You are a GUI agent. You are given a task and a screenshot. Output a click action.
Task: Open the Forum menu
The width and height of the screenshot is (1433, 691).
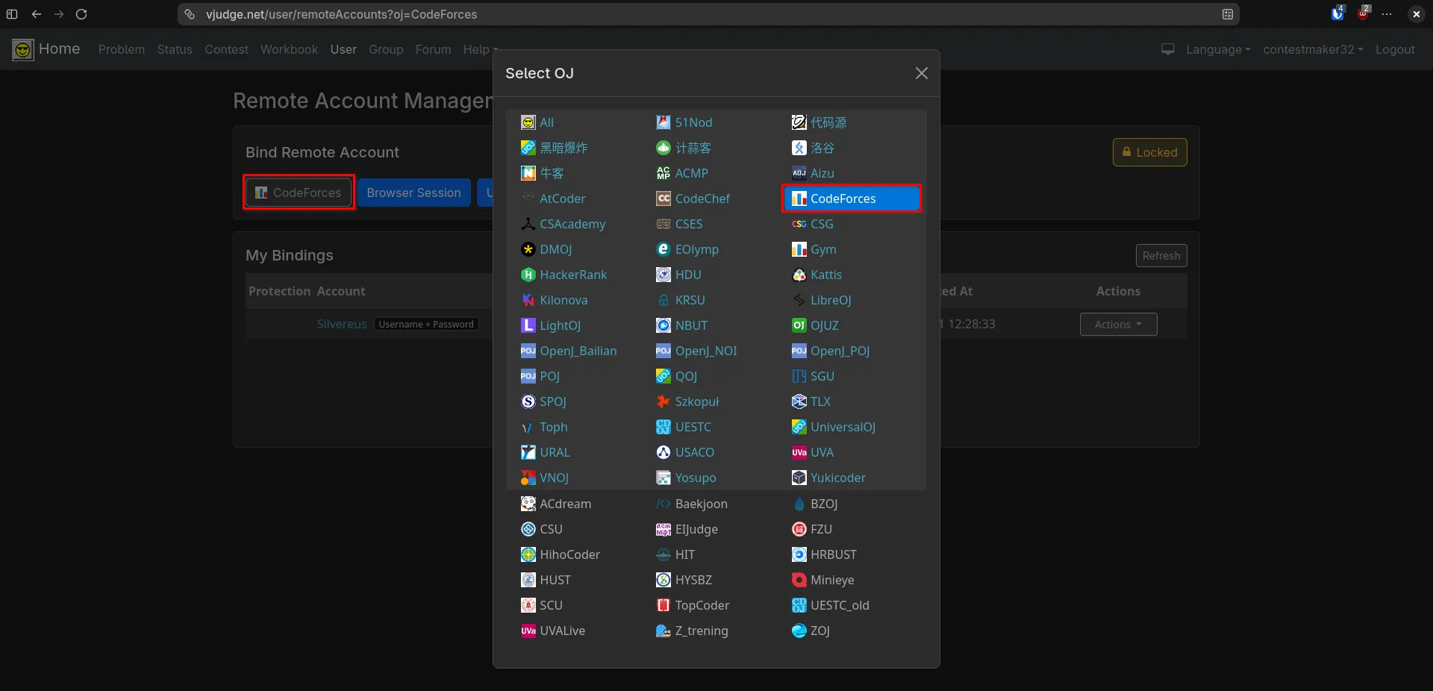click(433, 49)
